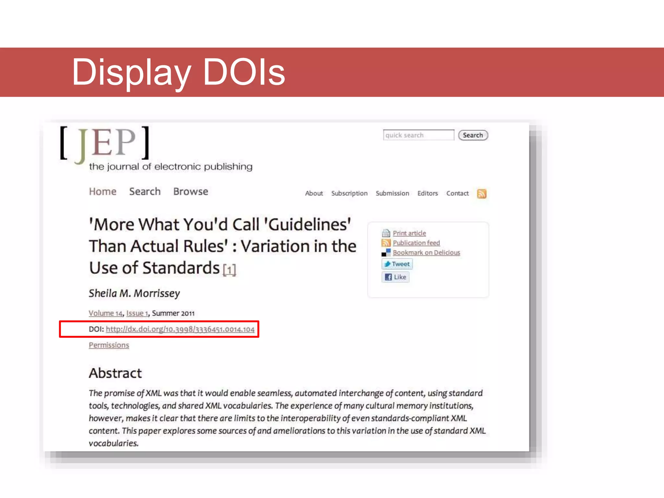The image size is (664, 498).
Task: Click the Print article link
Action: tap(409, 233)
